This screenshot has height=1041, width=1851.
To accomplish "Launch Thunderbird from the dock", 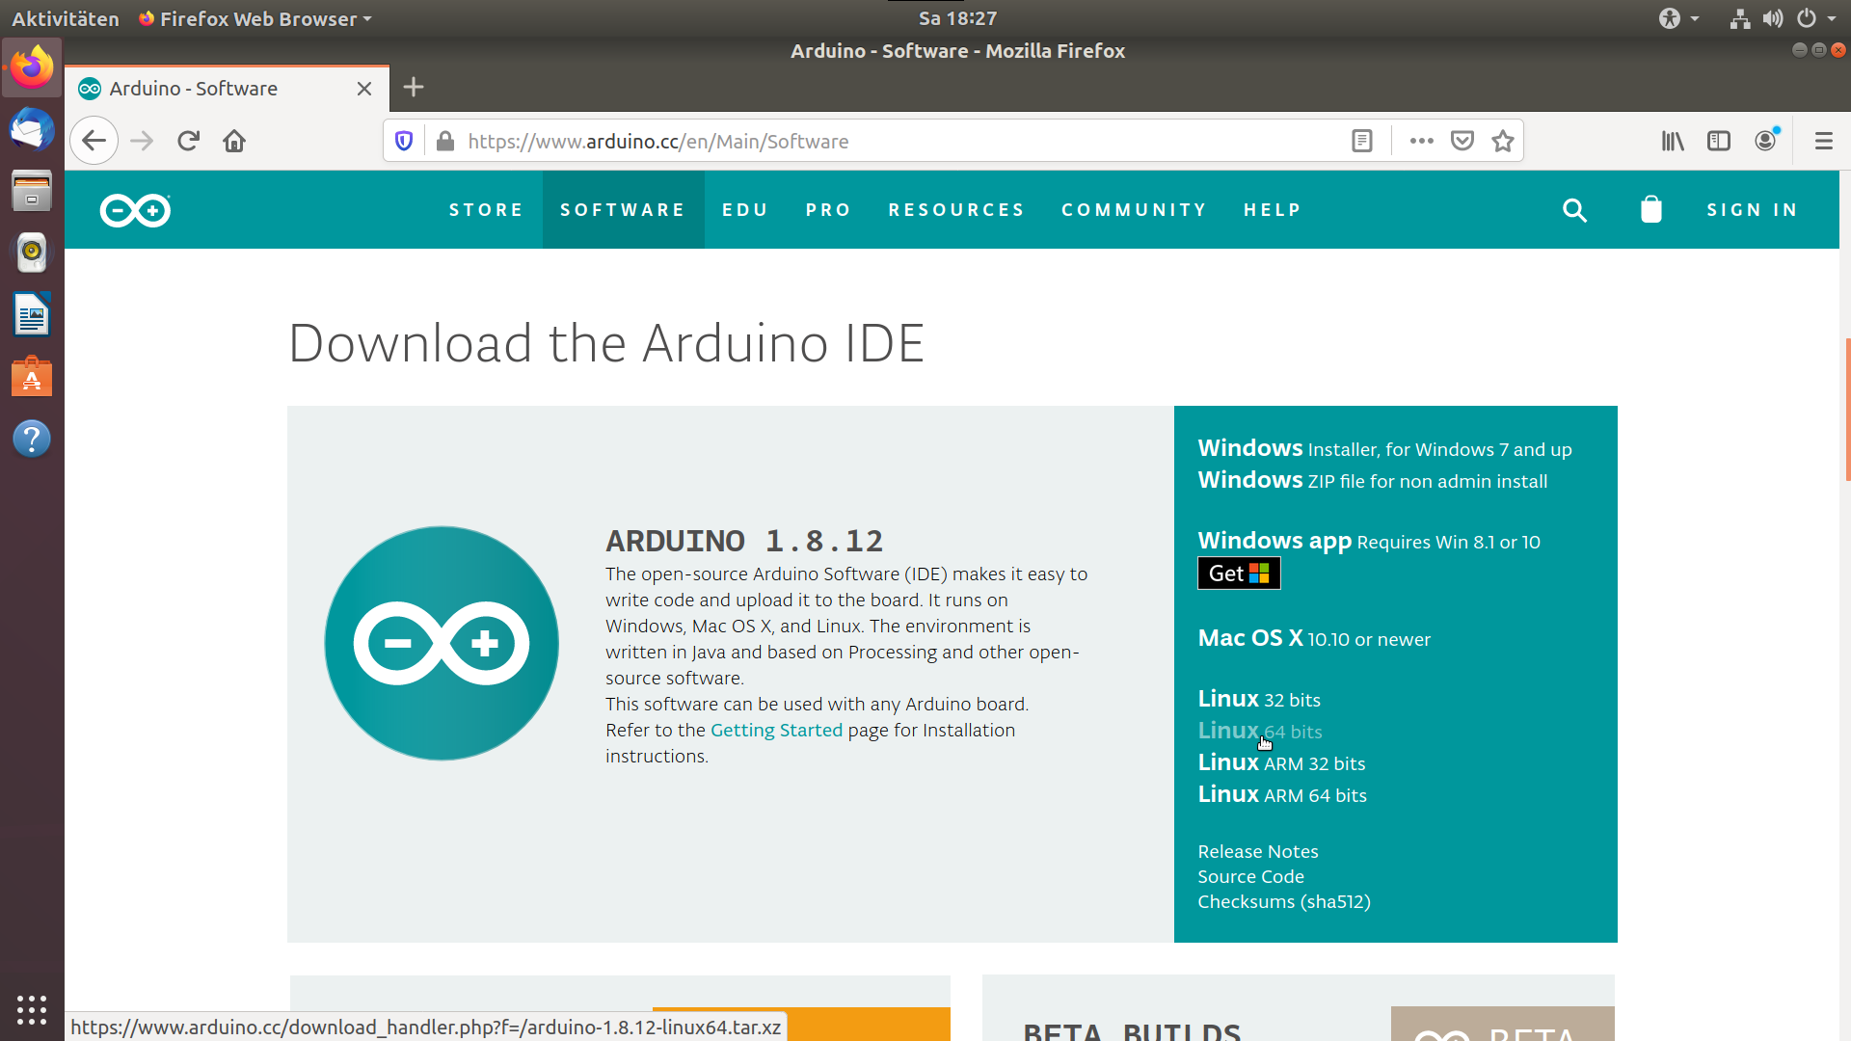I will click(32, 128).
